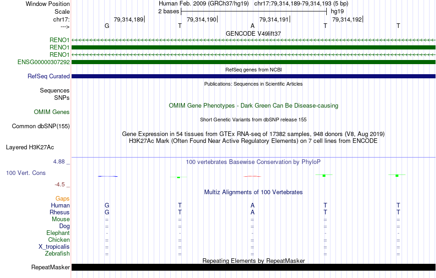Screen dimensions: 436x278
Task: Click the Common dbSNP(155) label
Action: 41,126
